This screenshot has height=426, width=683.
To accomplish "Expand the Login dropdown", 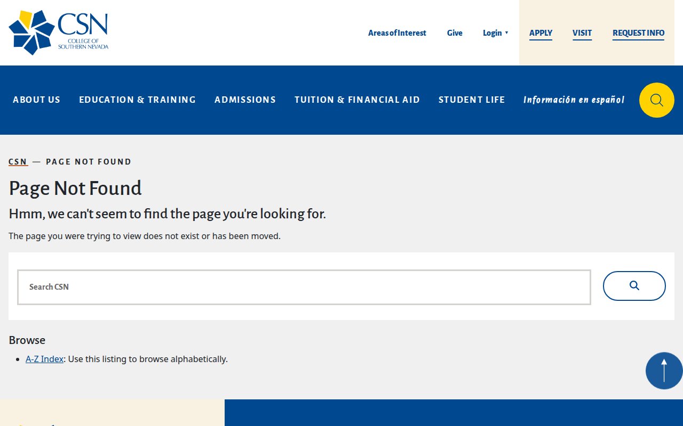I will click(492, 33).
